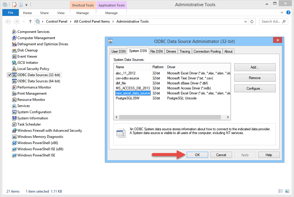
Task: Expand the ribbon chevron
Action: [x=282, y=13]
